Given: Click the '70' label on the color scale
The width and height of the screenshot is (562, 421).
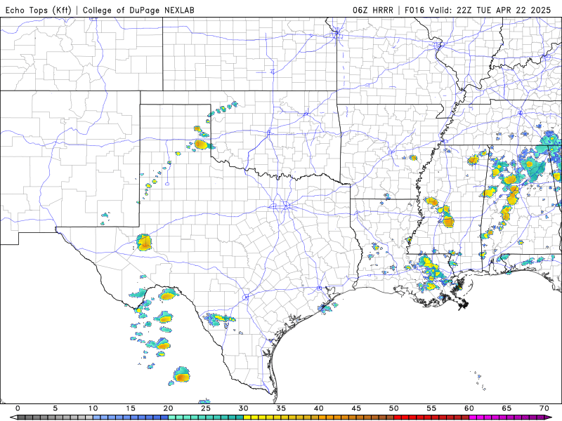Looking at the screenshot, I should coord(544,408).
